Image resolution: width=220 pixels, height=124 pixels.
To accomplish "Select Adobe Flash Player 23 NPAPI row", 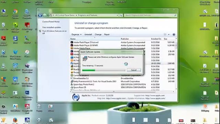I will 122,45.
